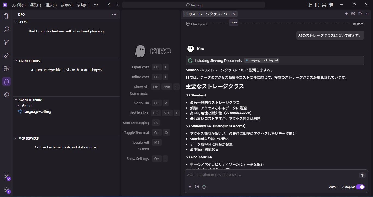Start a new chat with the plus icon
The image size is (373, 197).
[x=346, y=13]
